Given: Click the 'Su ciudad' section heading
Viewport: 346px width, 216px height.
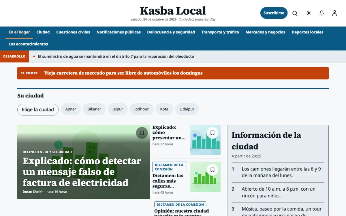Looking at the screenshot, I should click(31, 96).
